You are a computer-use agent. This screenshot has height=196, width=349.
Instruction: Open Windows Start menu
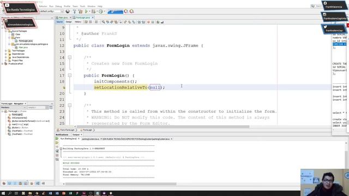point(3,193)
